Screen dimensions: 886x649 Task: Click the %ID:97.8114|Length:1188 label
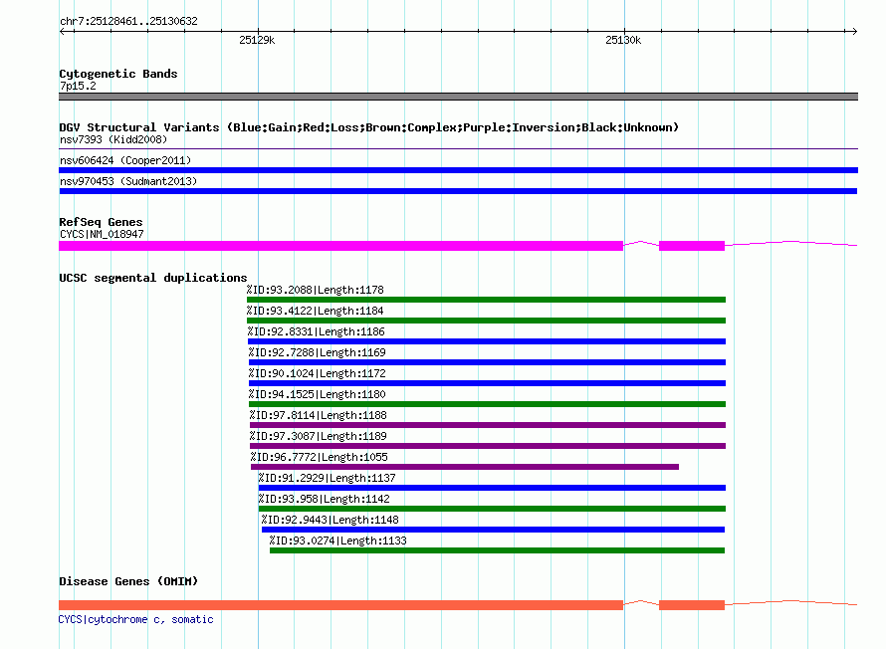319,415
